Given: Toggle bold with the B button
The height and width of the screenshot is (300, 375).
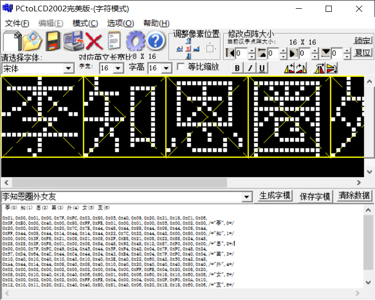Looking at the screenshot, I should coord(237,68).
